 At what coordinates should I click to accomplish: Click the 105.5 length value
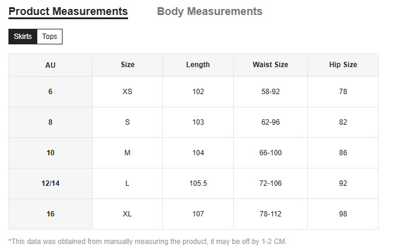click(198, 183)
